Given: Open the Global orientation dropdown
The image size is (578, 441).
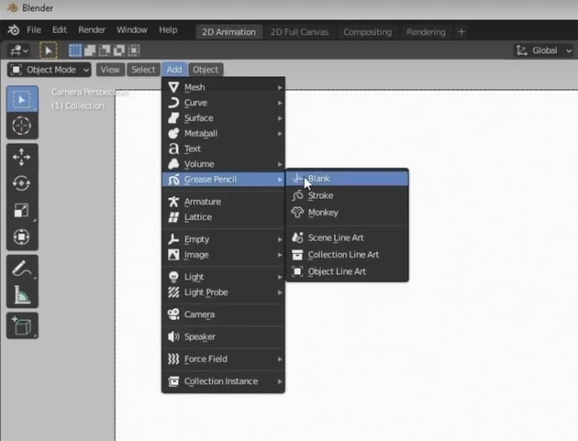Looking at the screenshot, I should pyautogui.click(x=544, y=50).
